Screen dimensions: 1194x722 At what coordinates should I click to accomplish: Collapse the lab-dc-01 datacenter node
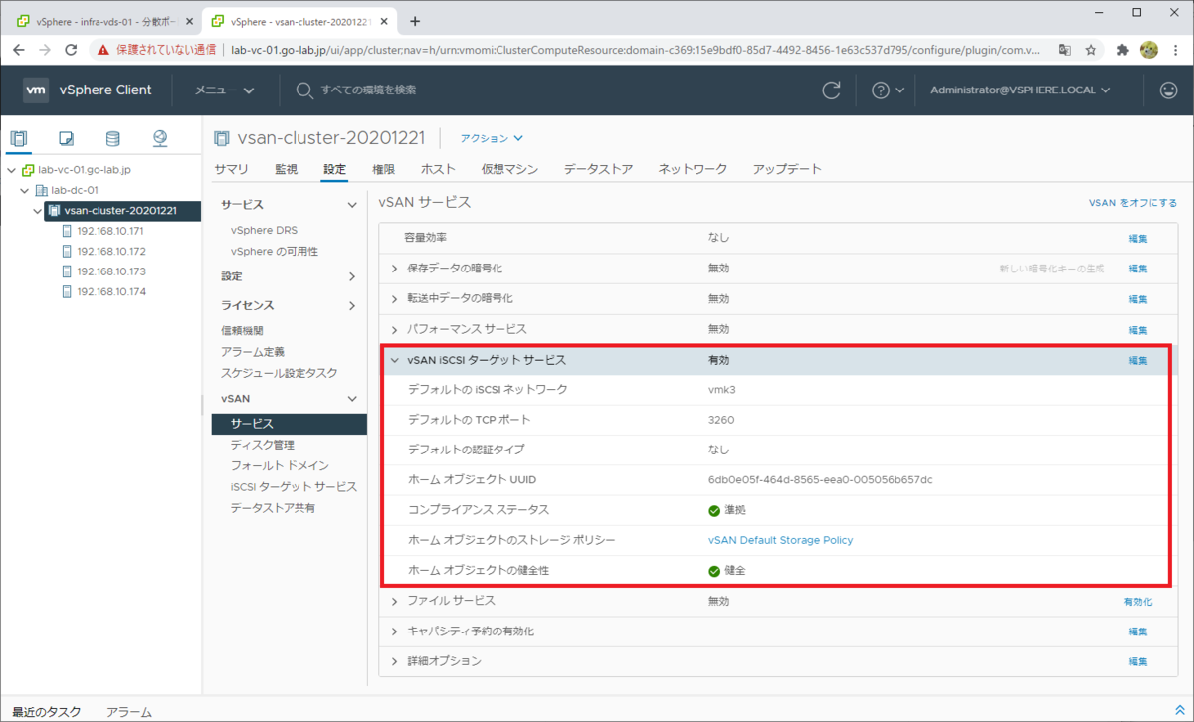(25, 190)
